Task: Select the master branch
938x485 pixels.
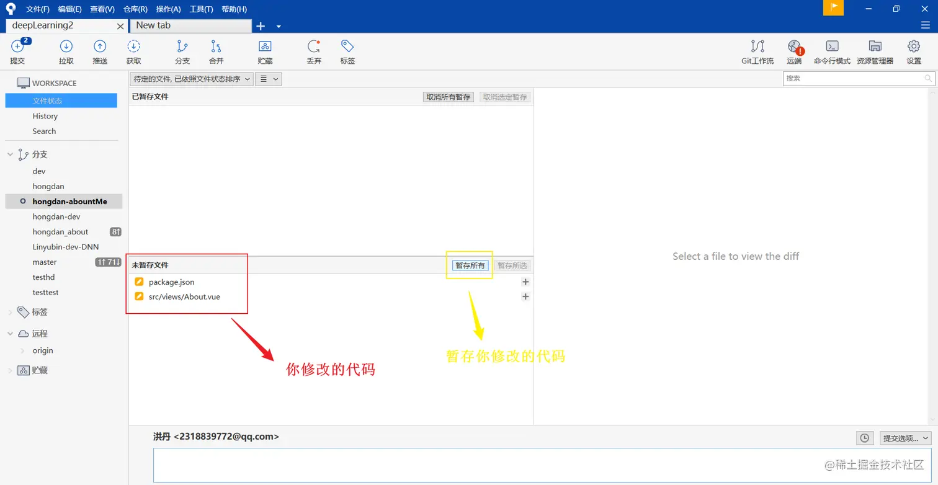Action: tap(45, 262)
